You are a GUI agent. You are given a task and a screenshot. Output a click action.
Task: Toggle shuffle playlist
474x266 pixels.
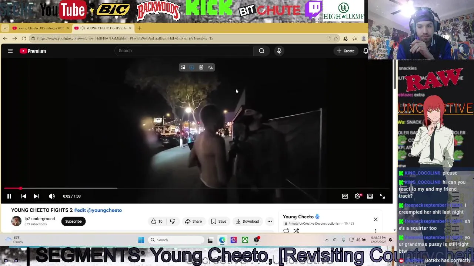click(x=296, y=231)
